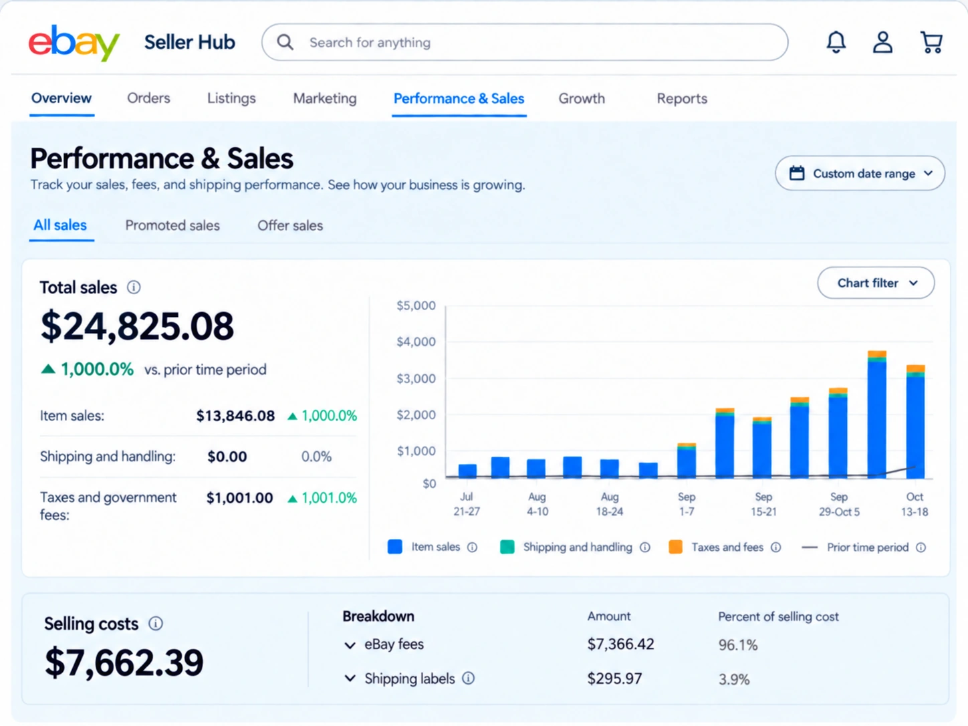Open notifications bell

(836, 42)
